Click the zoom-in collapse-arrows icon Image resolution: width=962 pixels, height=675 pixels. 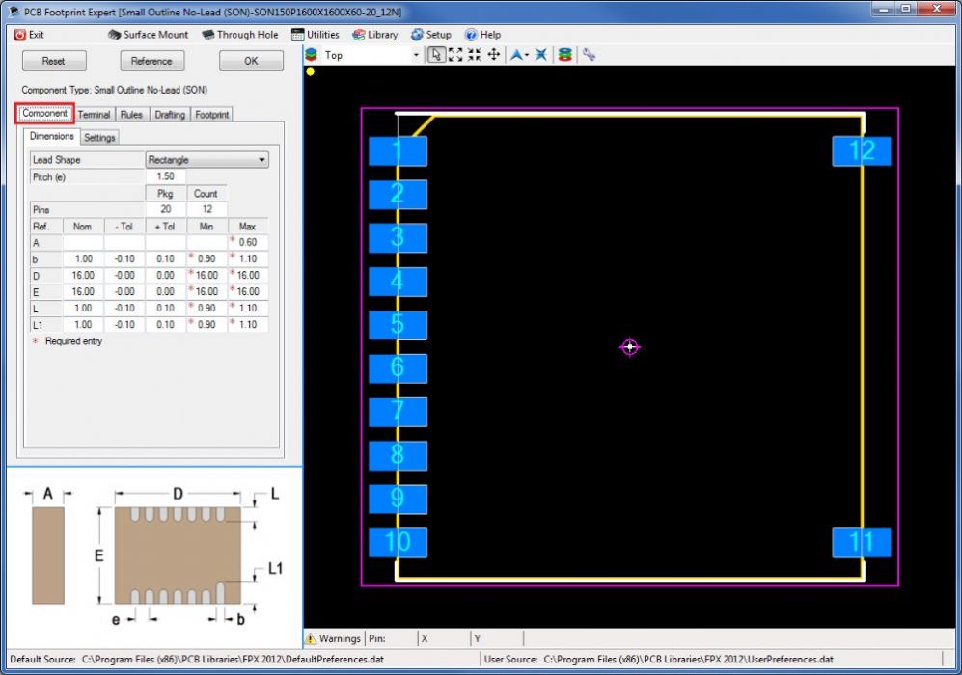coord(474,55)
